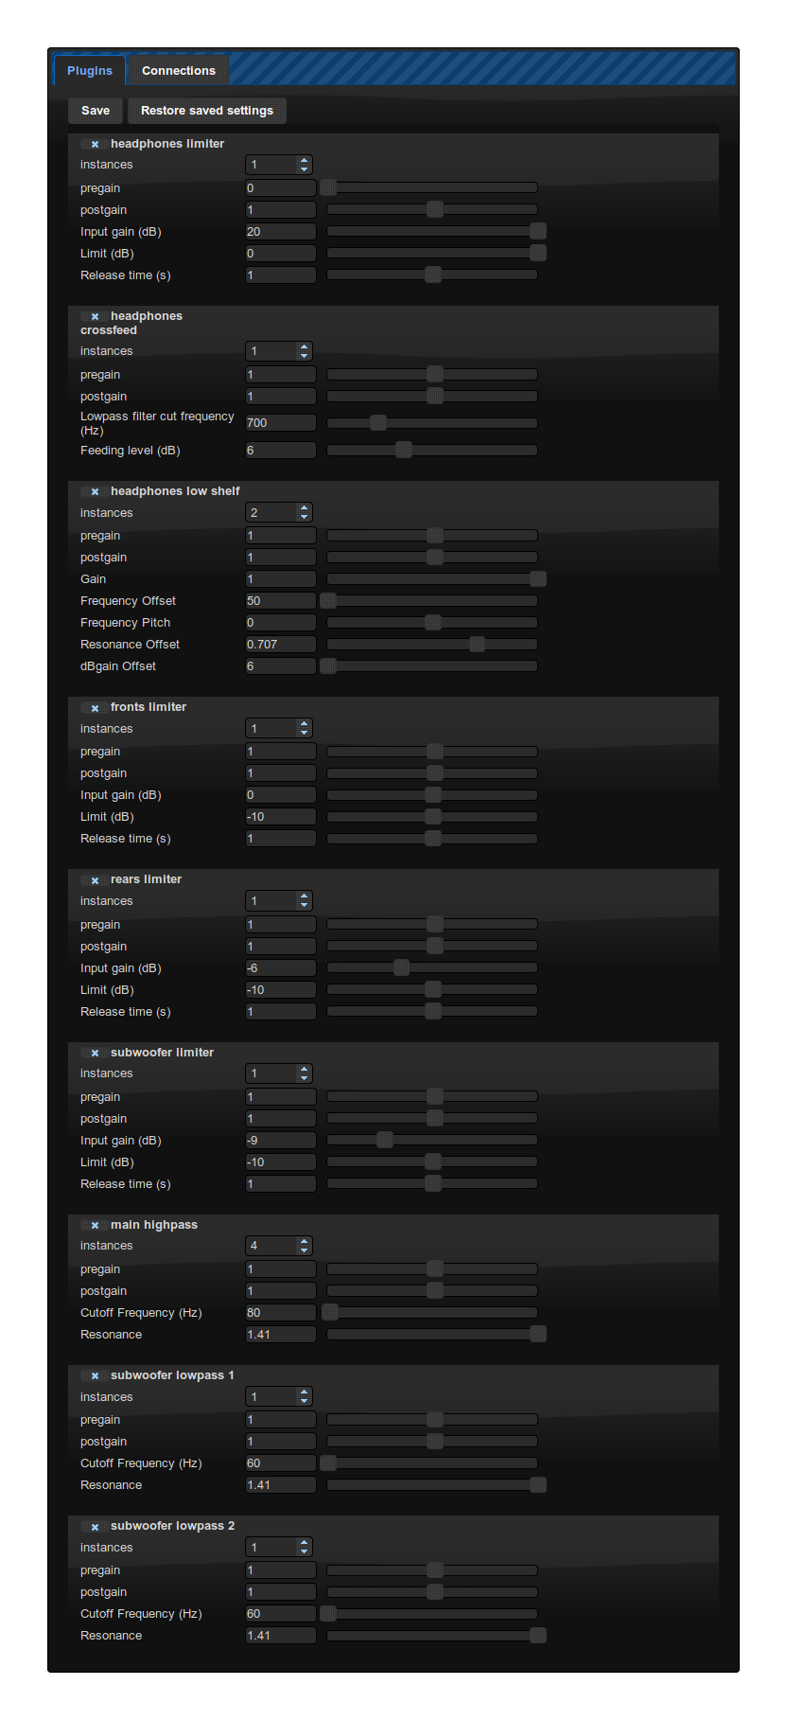Remove the subwoofer lowpass 2 plugin
787x1720 pixels.
pyautogui.click(x=95, y=1527)
